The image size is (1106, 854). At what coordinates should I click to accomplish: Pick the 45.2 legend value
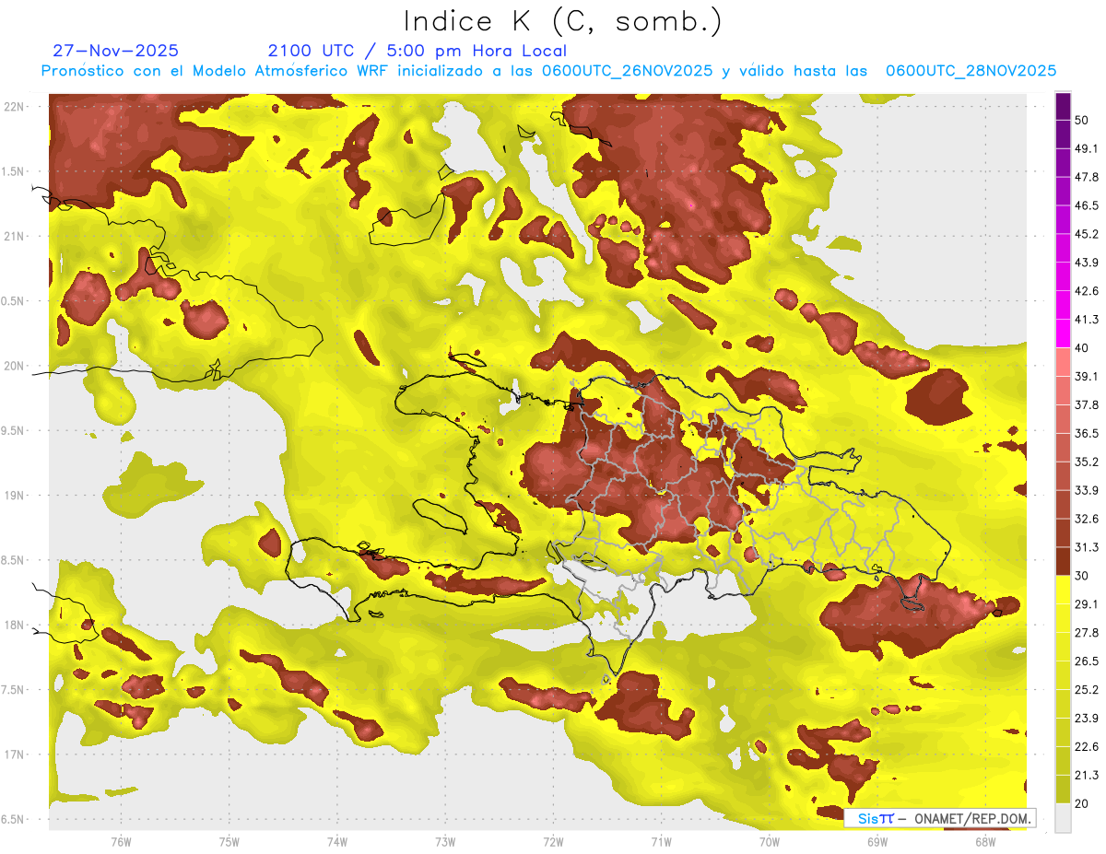(x=1087, y=234)
